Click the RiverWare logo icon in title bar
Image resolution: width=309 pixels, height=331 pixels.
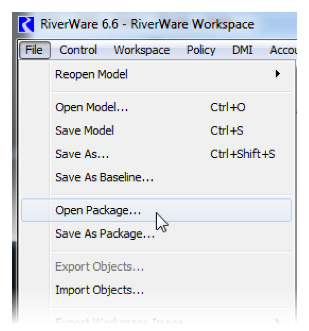tap(26, 25)
